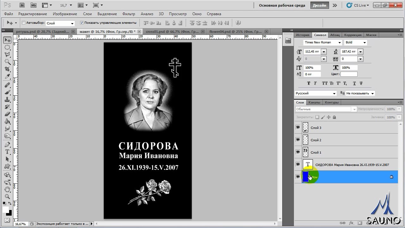Select the Polygonal Lasso tool

[x=7, y=54]
